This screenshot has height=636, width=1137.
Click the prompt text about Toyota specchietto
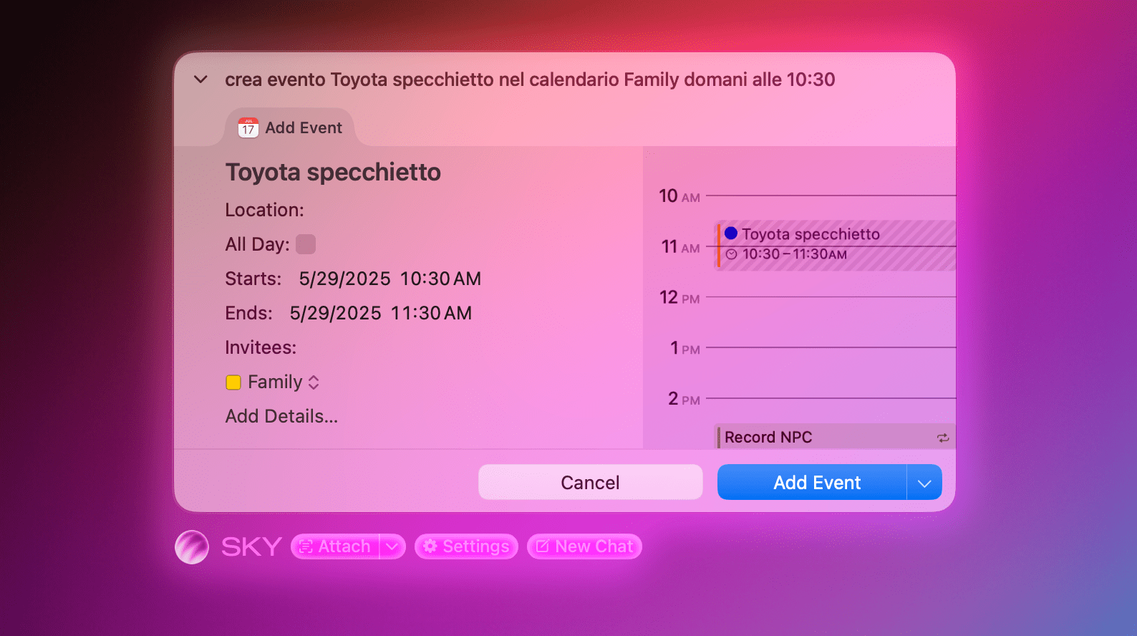(530, 79)
